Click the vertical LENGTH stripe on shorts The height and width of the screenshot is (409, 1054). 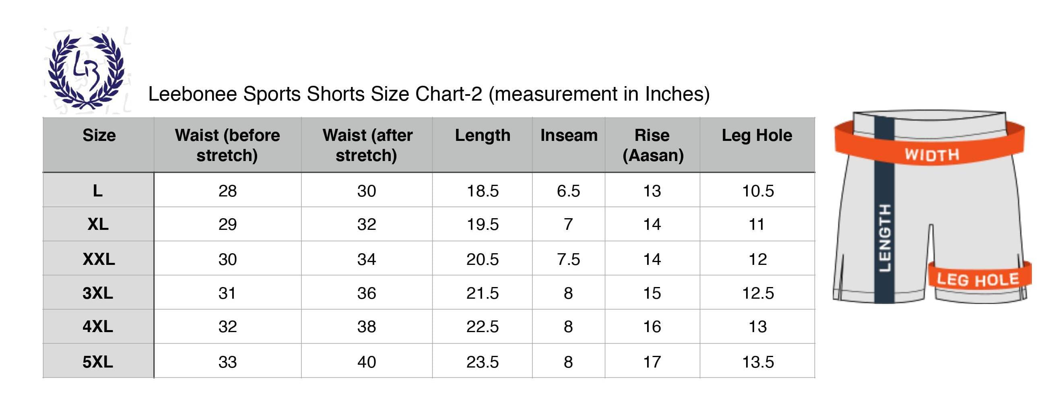click(x=884, y=210)
